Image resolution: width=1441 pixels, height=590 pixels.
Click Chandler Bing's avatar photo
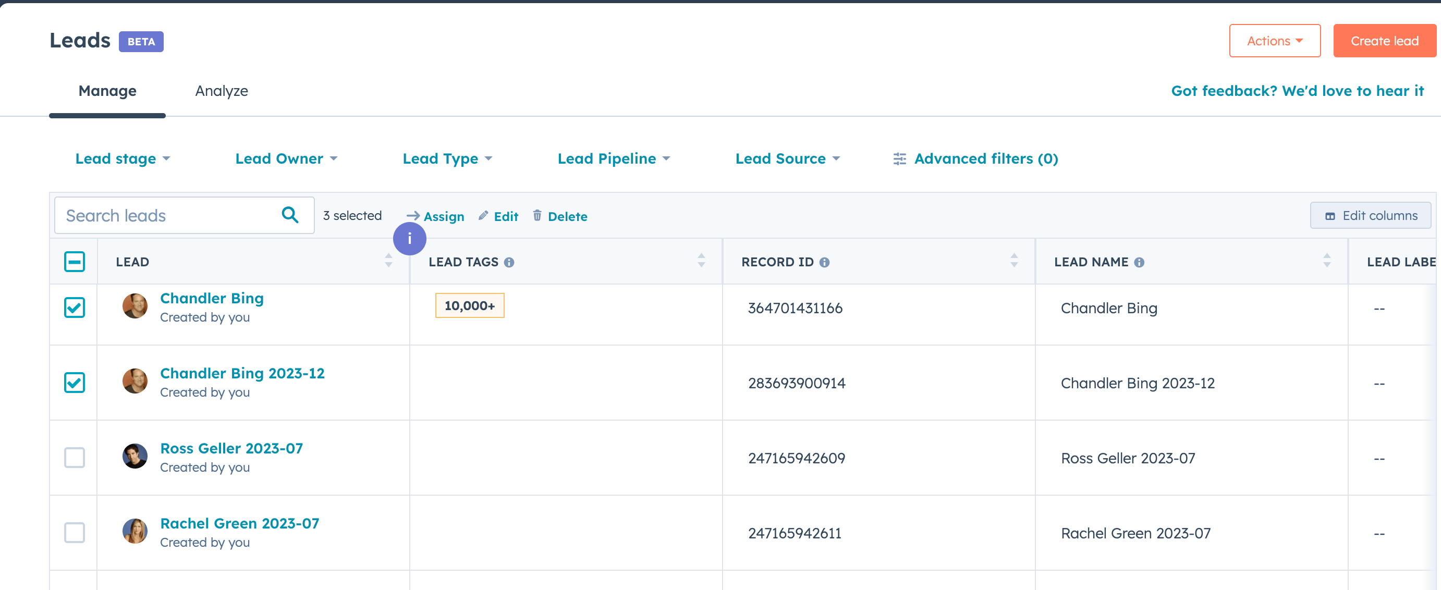[135, 306]
